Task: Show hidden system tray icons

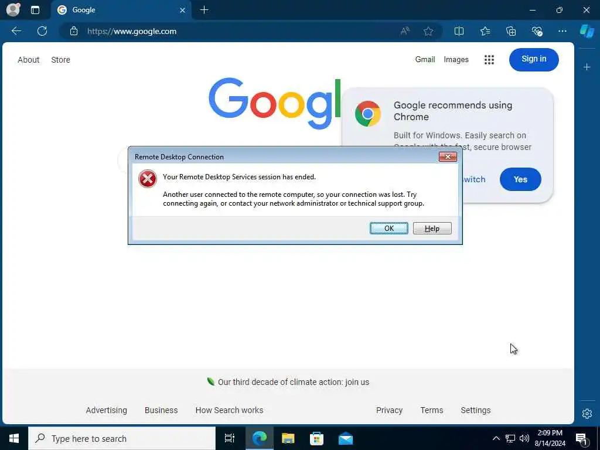Action: pos(496,438)
